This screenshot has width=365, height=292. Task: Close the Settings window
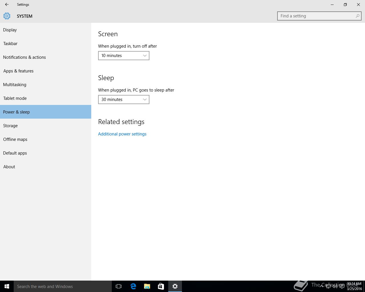click(358, 5)
